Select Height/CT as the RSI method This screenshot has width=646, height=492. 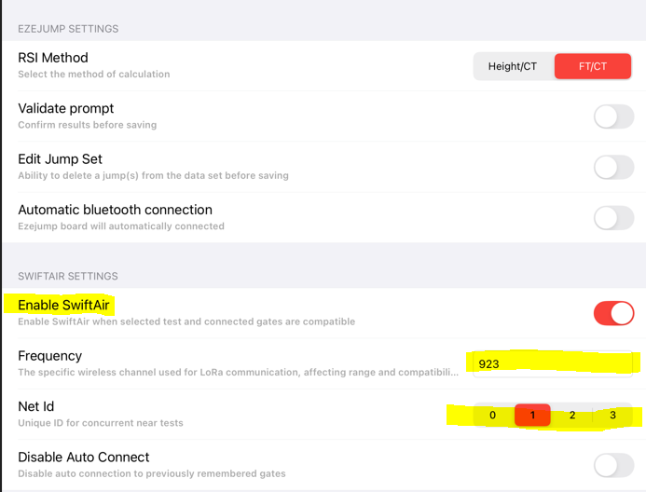(513, 66)
